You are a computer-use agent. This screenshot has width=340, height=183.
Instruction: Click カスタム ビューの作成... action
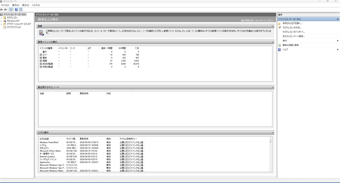coord(292,28)
